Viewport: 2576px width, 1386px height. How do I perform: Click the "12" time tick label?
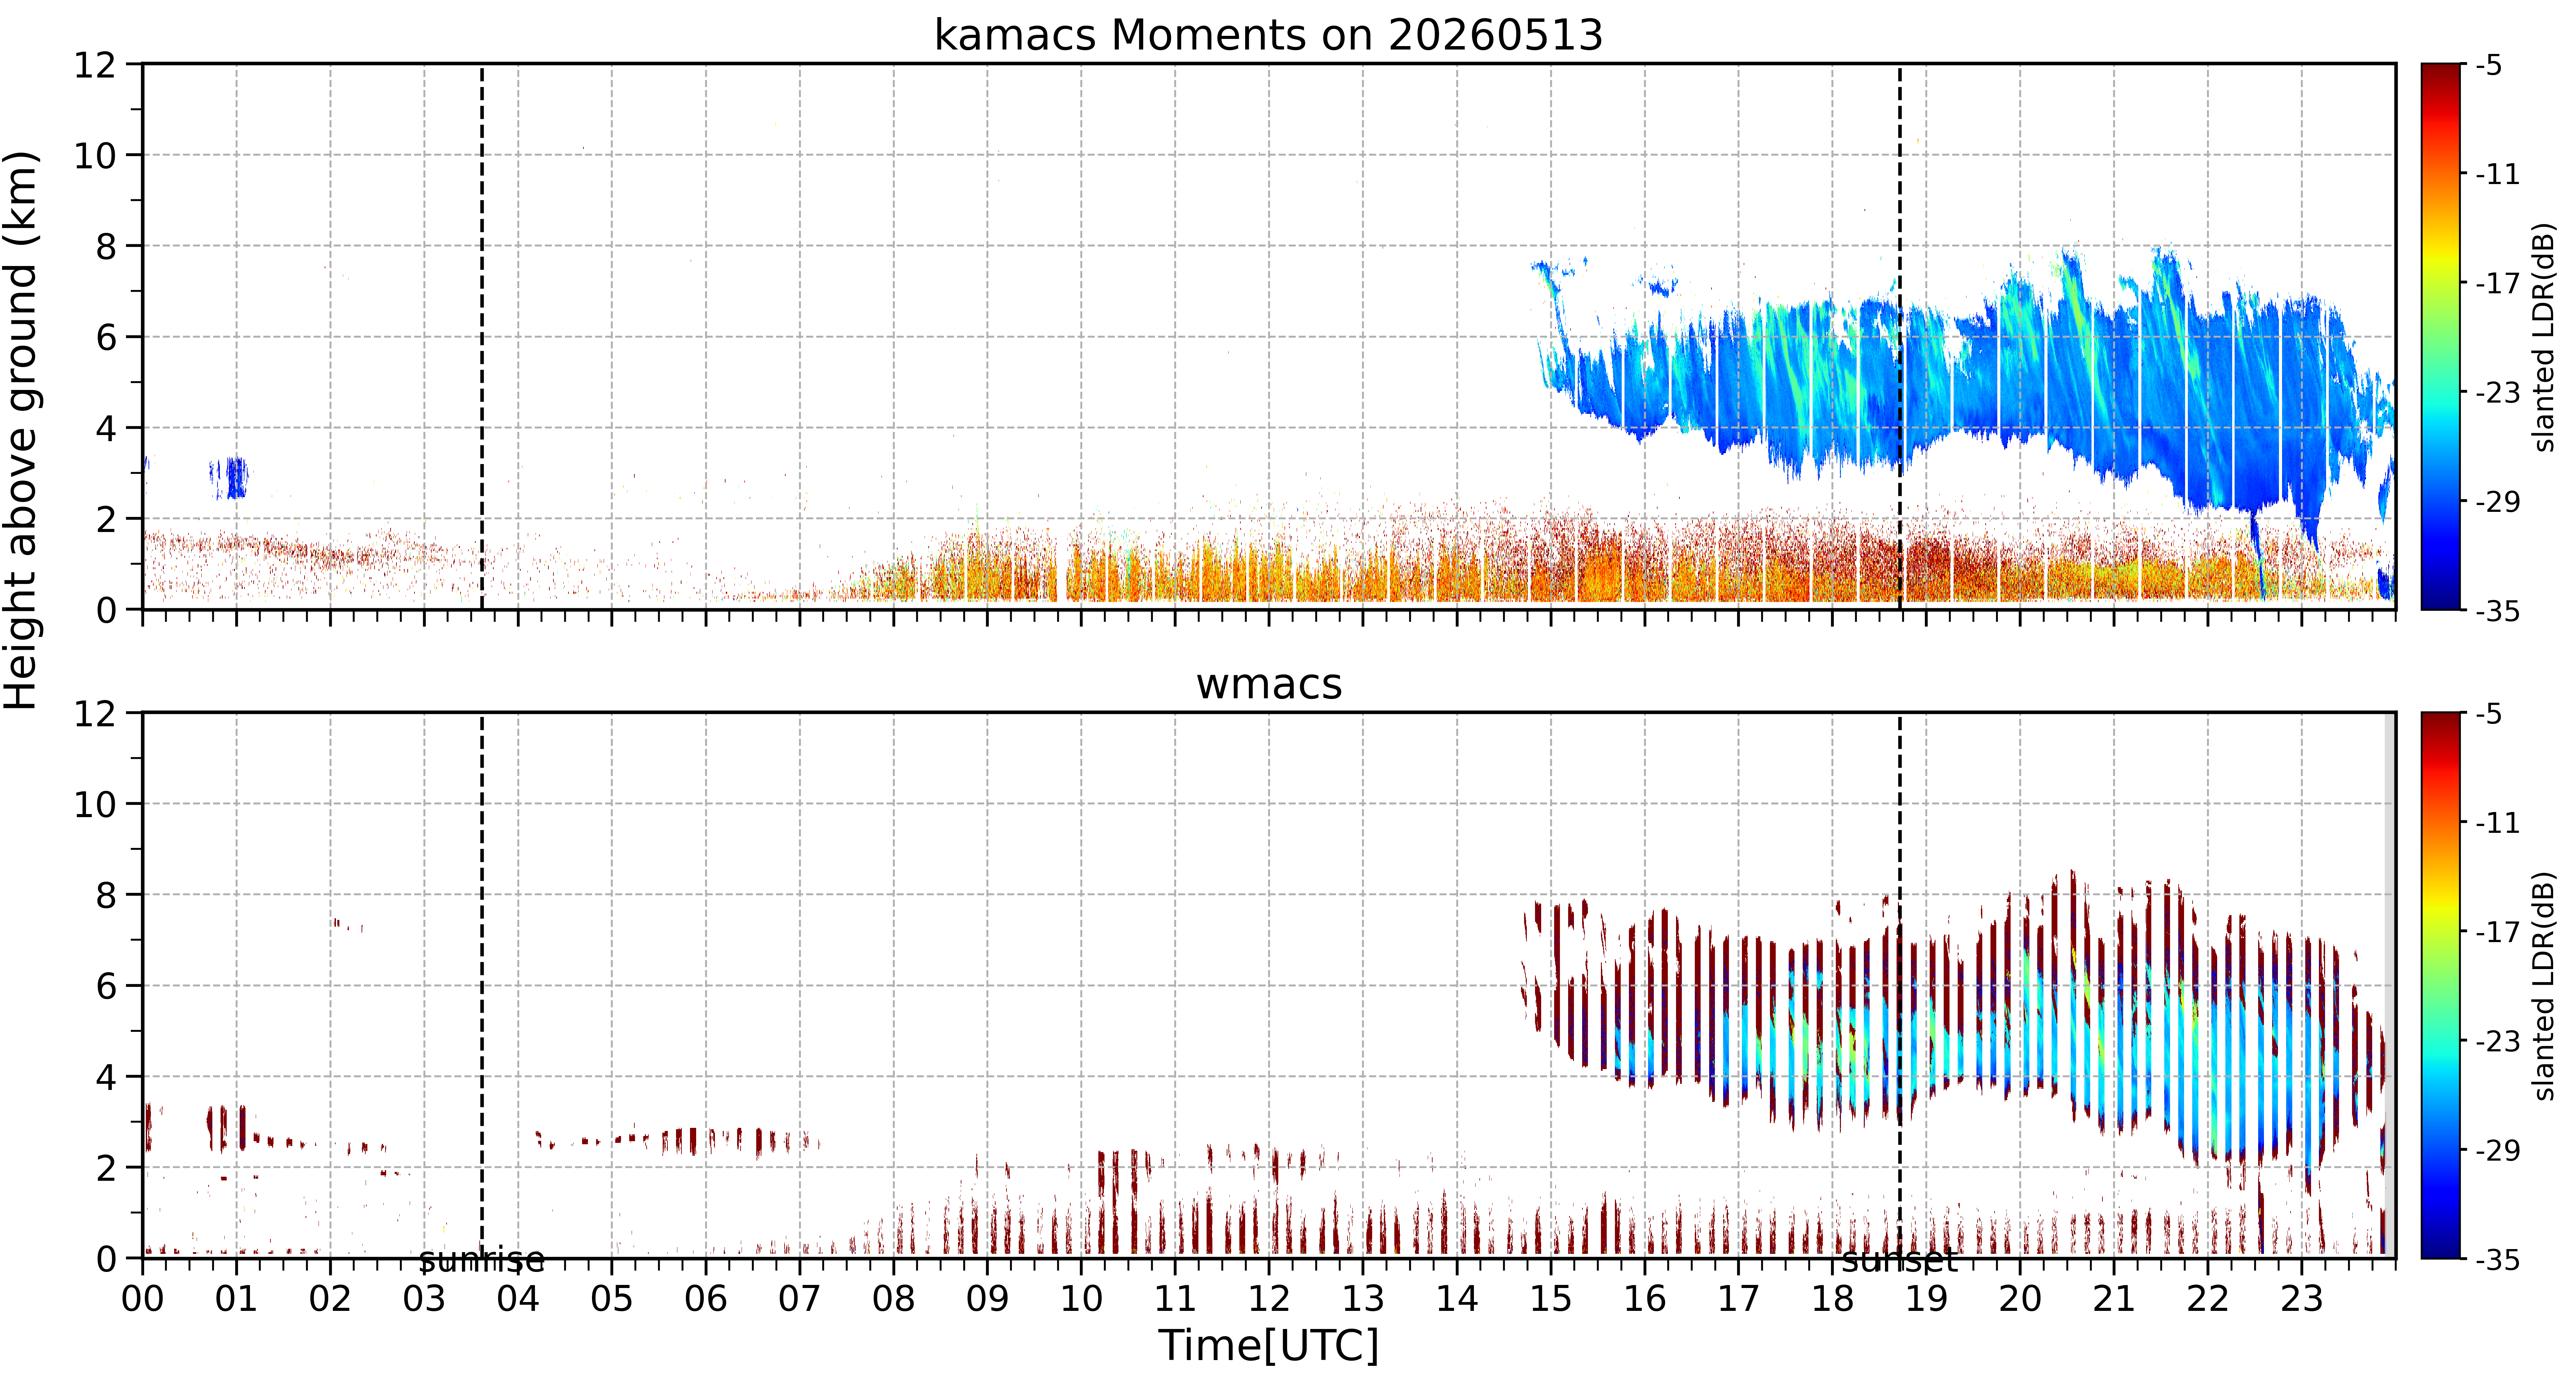tap(1269, 1299)
